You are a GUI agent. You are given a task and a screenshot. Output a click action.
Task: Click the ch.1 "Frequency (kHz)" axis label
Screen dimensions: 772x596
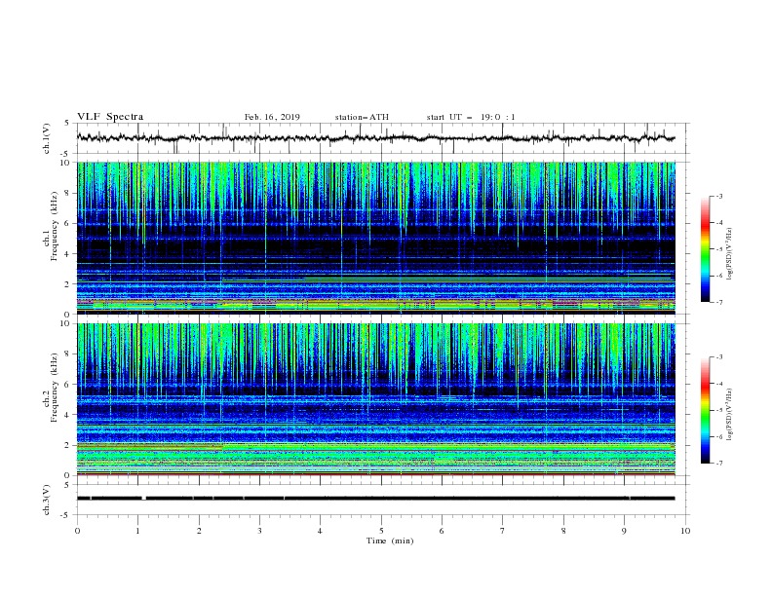click(55, 225)
